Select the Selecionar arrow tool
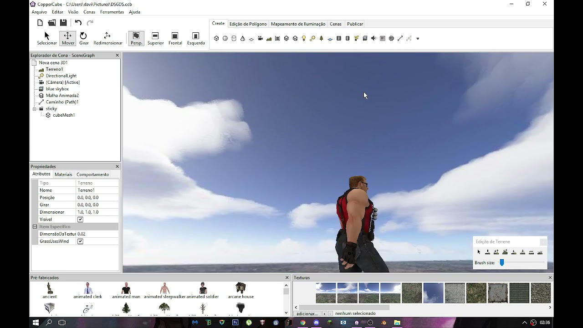 47,38
